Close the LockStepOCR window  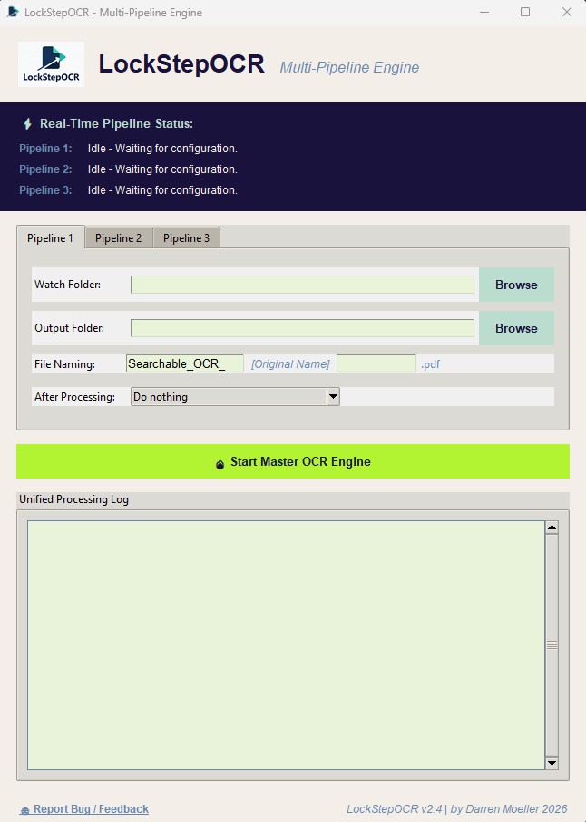click(567, 12)
